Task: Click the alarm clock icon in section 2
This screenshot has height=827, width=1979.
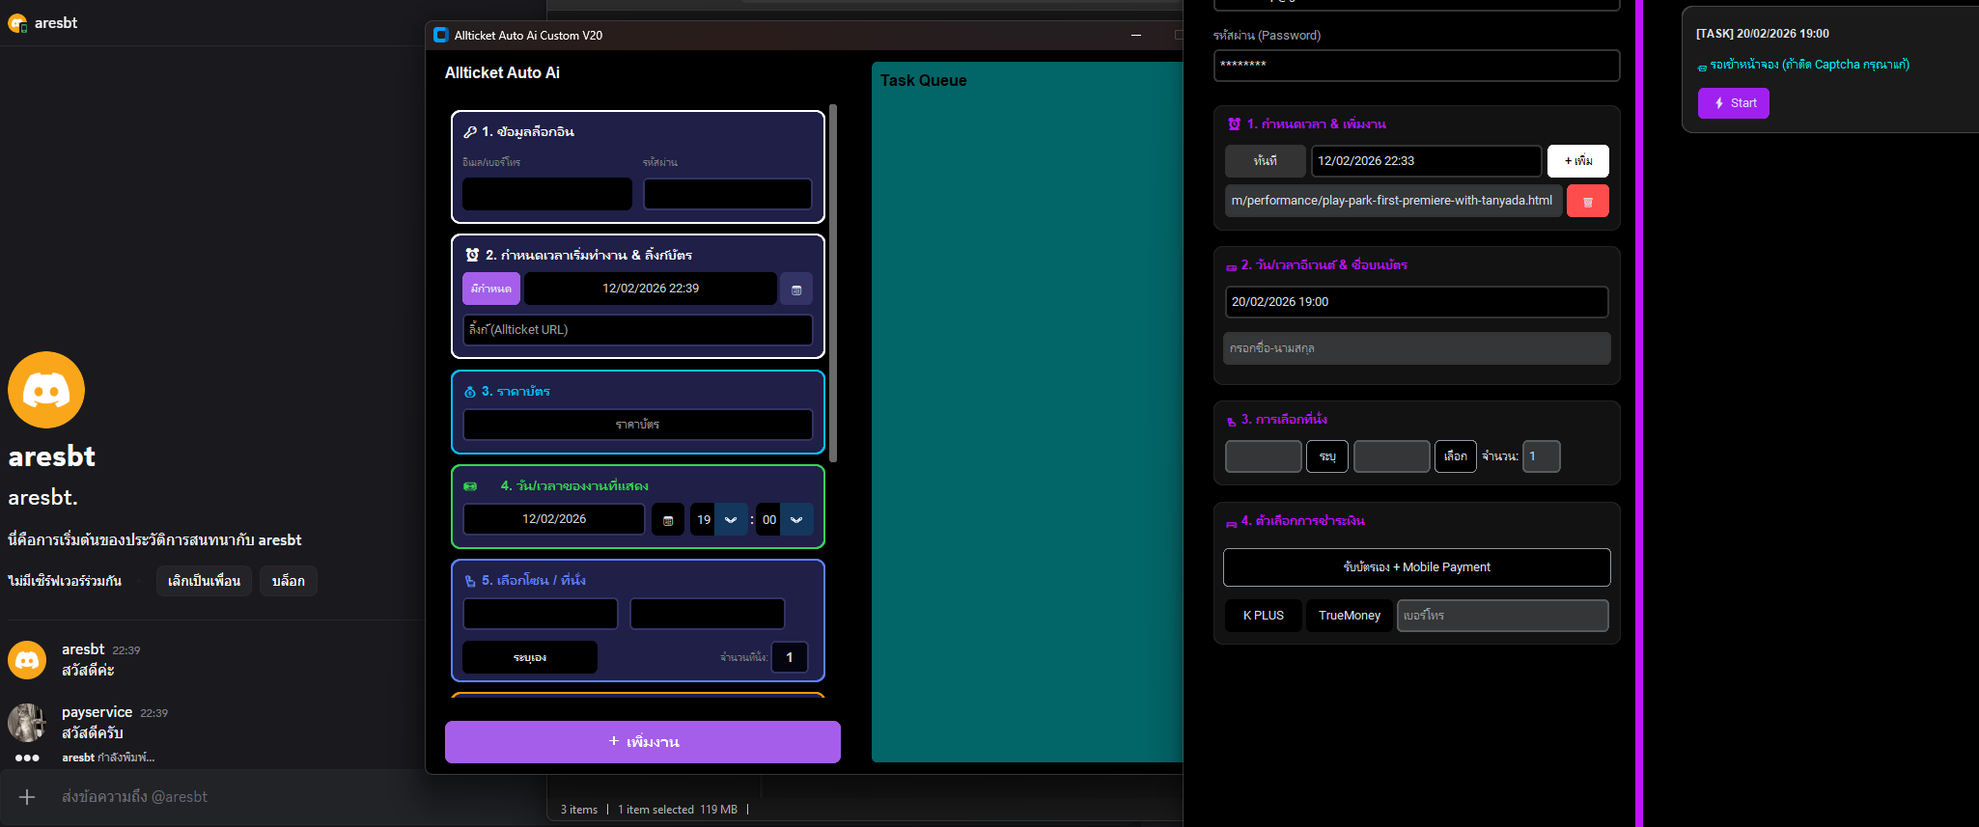Action: tap(472, 255)
